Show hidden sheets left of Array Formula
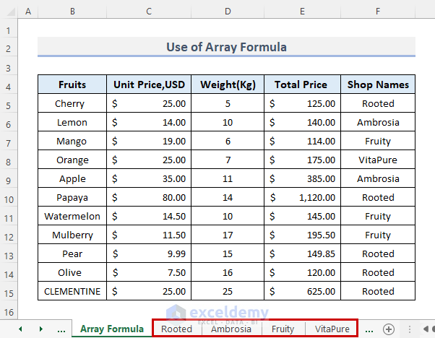The image size is (435, 338). point(61,329)
